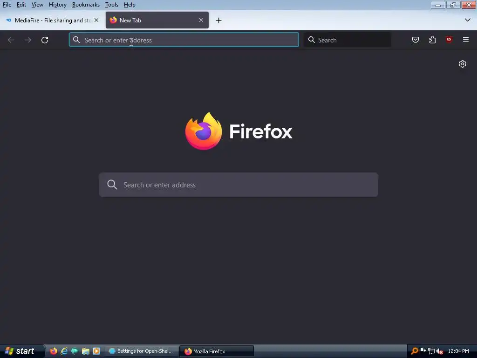The height and width of the screenshot is (358, 477).
Task: Expand the list all tabs chevron
Action: [x=468, y=20]
